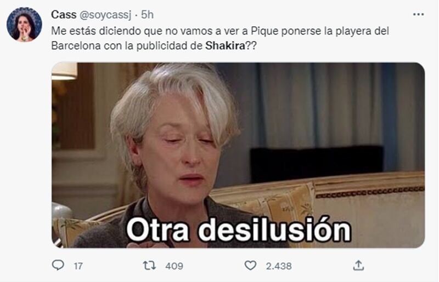Image resolution: width=439 pixels, height=282 pixels.
Task: Click the 17 replies count
Action: pos(78,266)
